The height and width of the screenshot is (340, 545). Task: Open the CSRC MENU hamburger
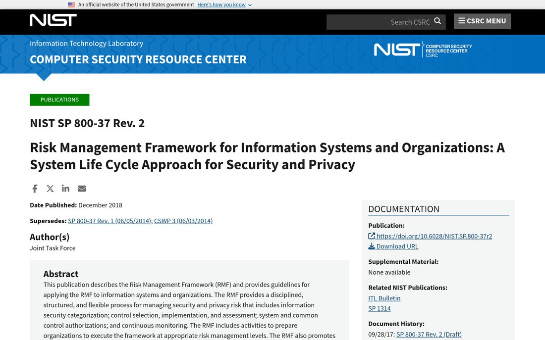pyautogui.click(x=482, y=21)
